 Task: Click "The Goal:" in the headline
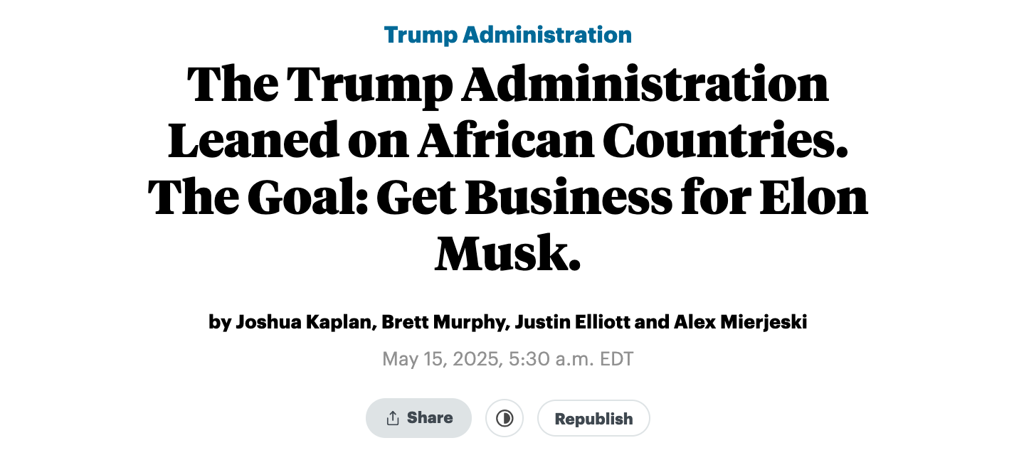[257, 197]
